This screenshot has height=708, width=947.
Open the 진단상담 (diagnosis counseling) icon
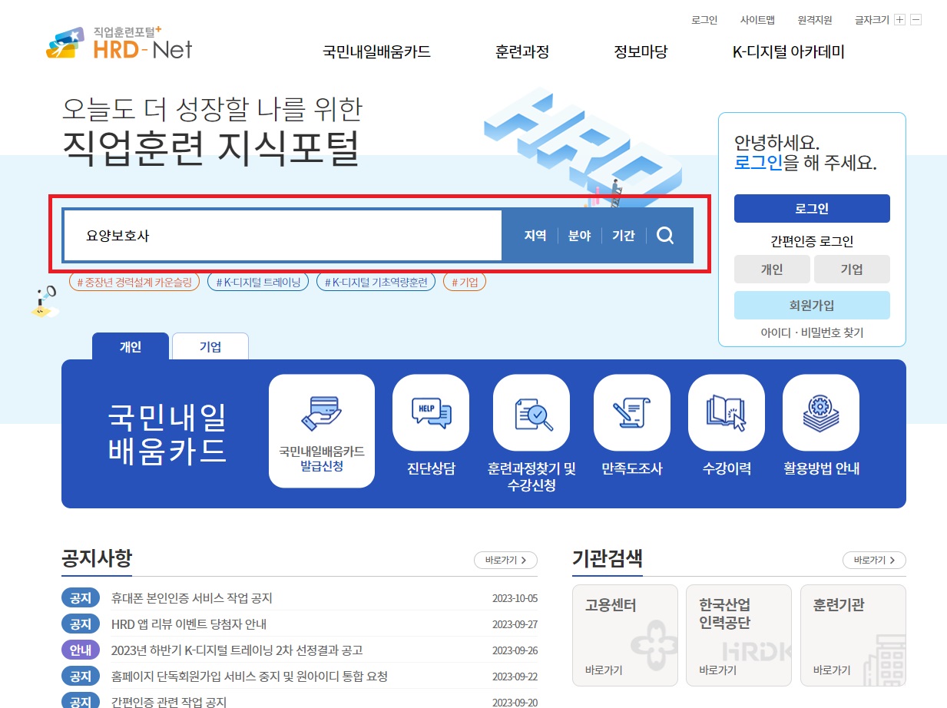point(430,412)
